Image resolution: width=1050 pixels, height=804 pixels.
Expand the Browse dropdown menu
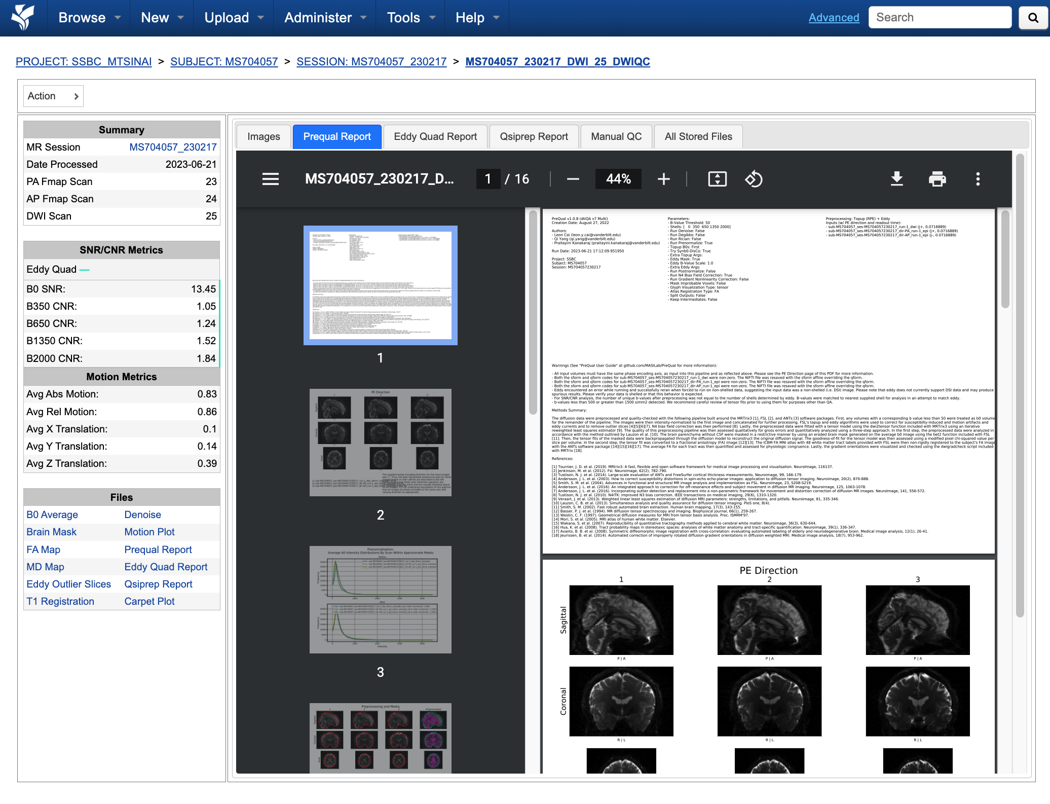(x=89, y=18)
